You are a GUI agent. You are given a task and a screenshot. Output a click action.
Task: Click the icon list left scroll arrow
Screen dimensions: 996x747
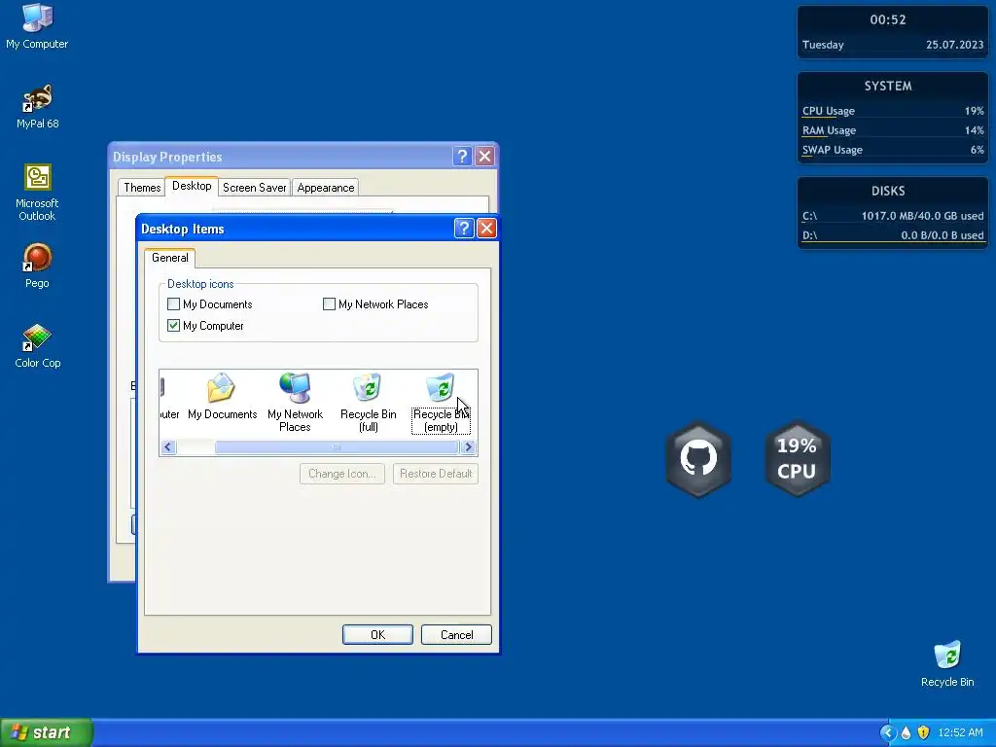pyautogui.click(x=167, y=447)
